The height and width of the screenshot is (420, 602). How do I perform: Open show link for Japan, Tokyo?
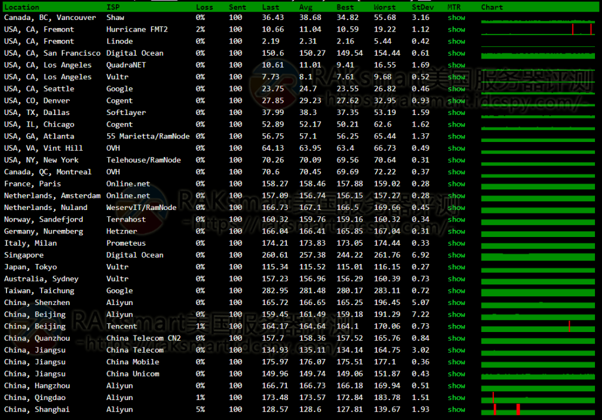click(x=456, y=267)
